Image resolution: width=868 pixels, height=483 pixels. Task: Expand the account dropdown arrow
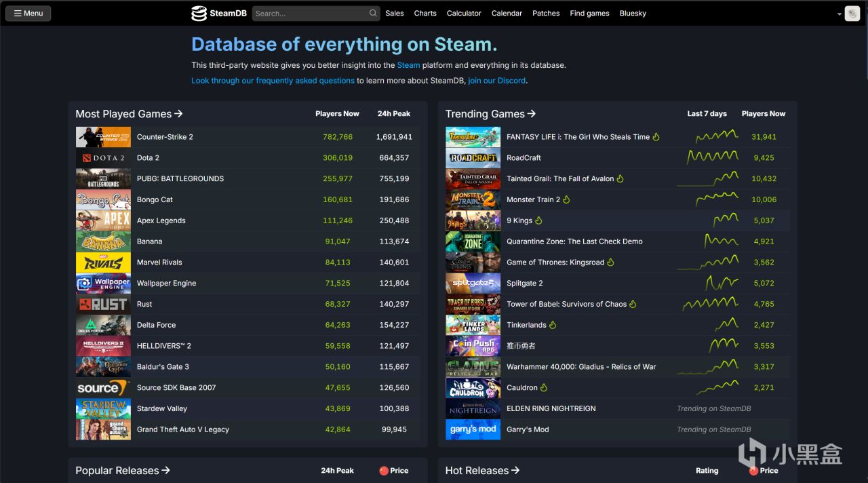840,14
